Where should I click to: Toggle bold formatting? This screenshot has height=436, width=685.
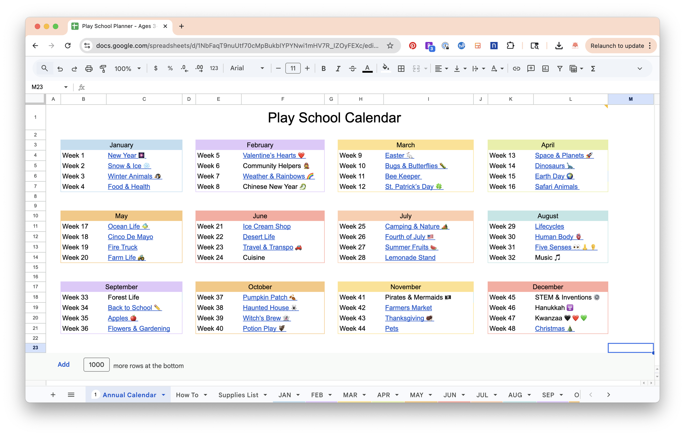coord(323,69)
